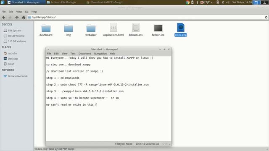Open the Xfce applications menu icon

point(3,2)
